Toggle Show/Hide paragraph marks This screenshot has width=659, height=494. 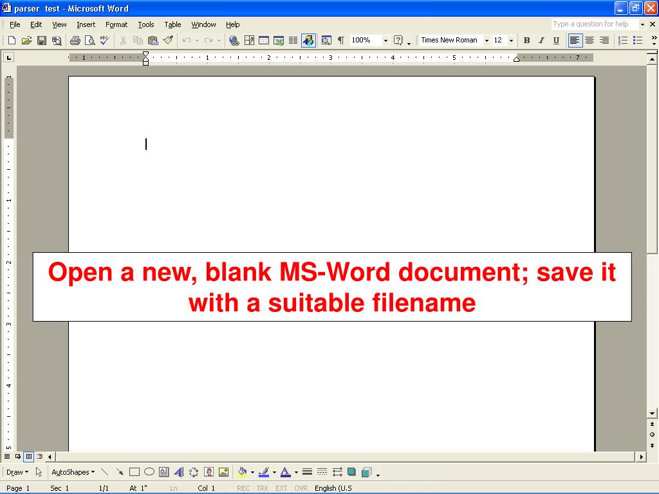[x=341, y=41]
